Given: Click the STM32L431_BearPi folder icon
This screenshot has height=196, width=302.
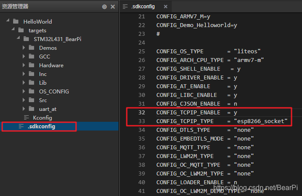Looking at the screenshot, I should pos(26,39).
